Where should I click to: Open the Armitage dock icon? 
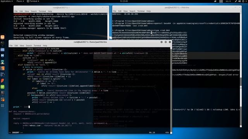click(x=3, y=62)
